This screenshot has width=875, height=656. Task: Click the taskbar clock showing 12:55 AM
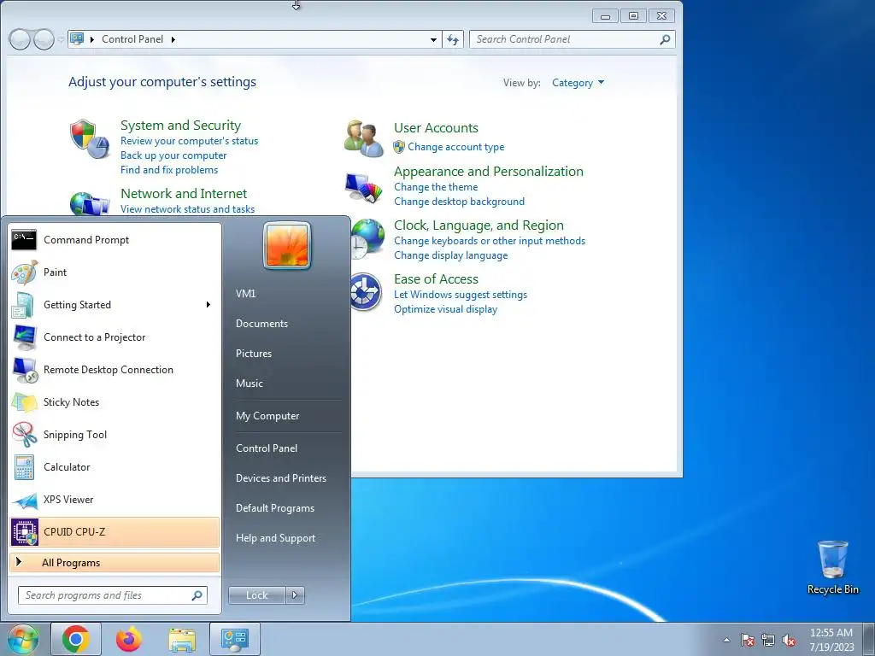point(831,640)
